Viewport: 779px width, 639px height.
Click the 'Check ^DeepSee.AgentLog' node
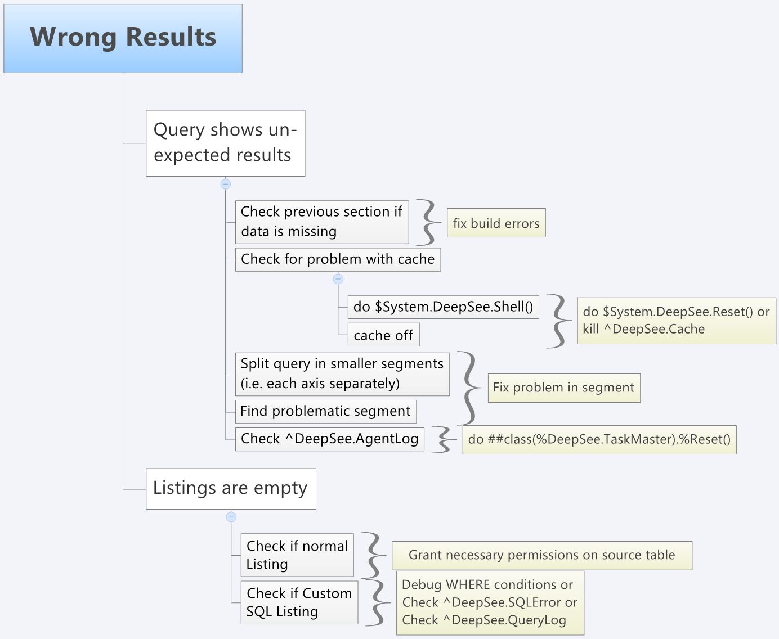coord(329,439)
